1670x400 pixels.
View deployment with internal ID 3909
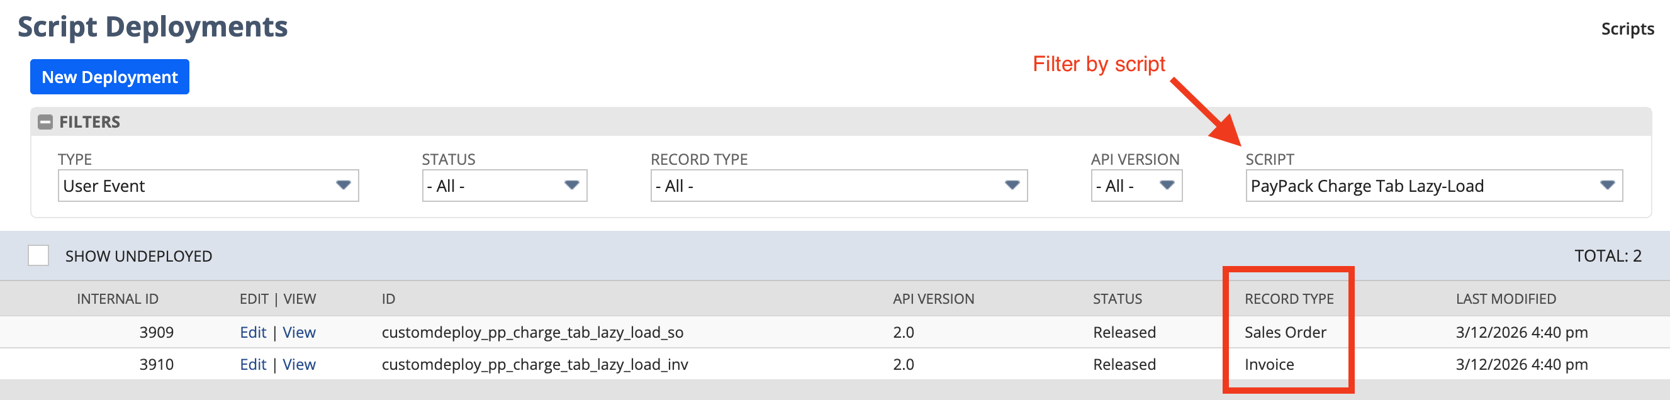[300, 332]
